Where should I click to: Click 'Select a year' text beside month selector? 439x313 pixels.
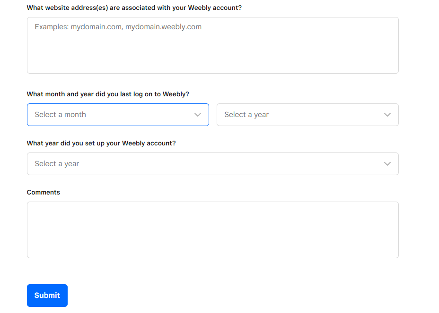[x=246, y=115]
